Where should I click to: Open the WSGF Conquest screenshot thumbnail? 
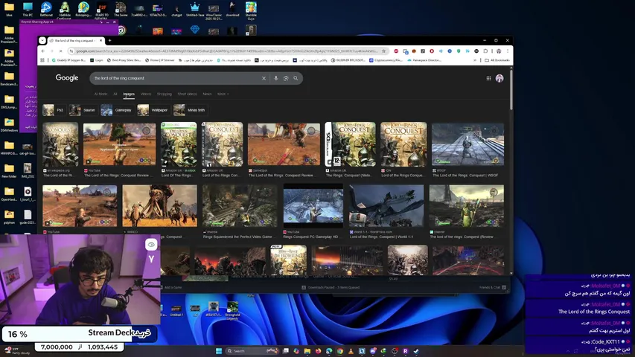coord(468,144)
